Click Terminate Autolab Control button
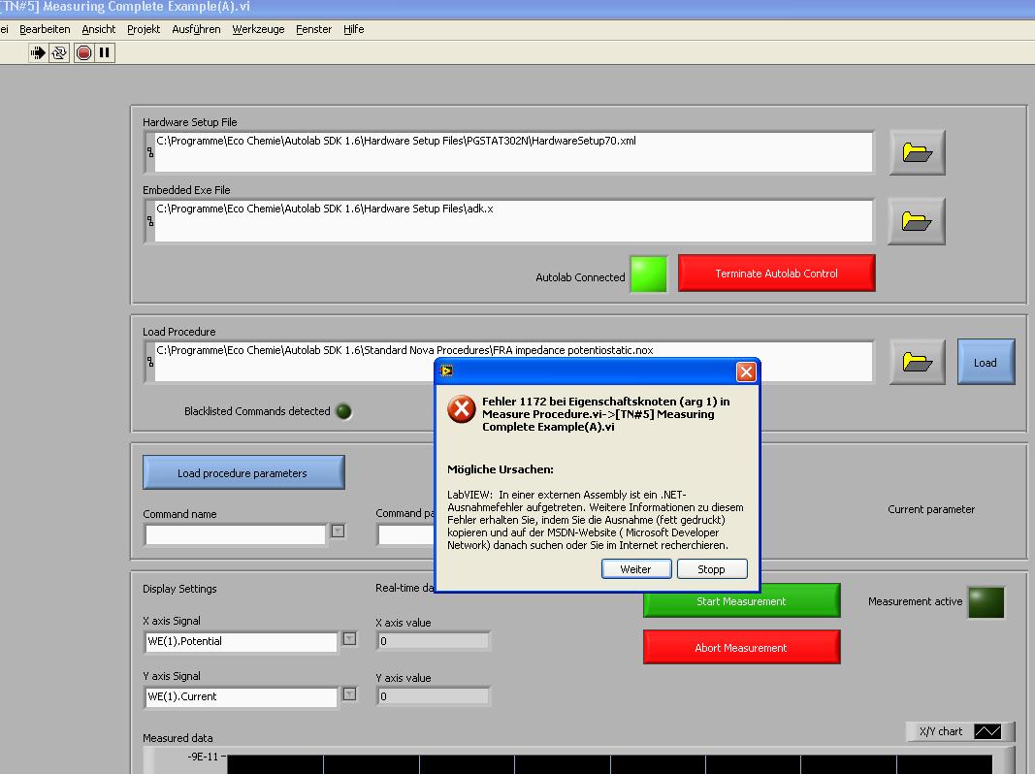This screenshot has height=774, width=1035. pyautogui.click(x=776, y=274)
